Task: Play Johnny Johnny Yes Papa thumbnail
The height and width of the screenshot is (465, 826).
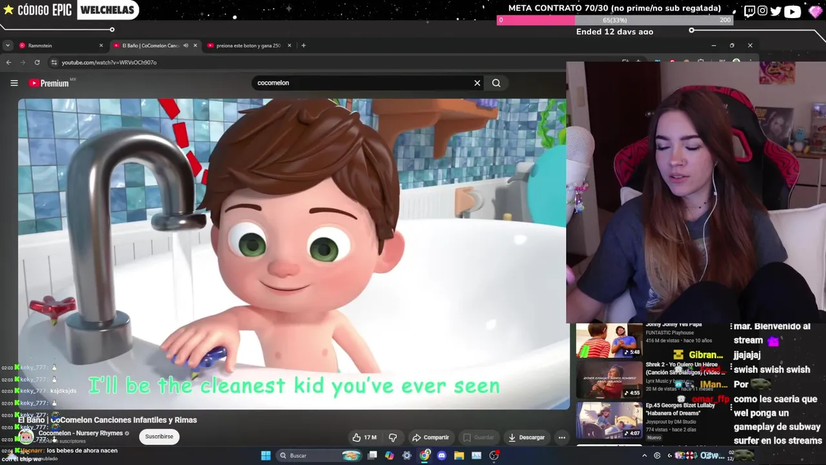Action: pos(609,340)
